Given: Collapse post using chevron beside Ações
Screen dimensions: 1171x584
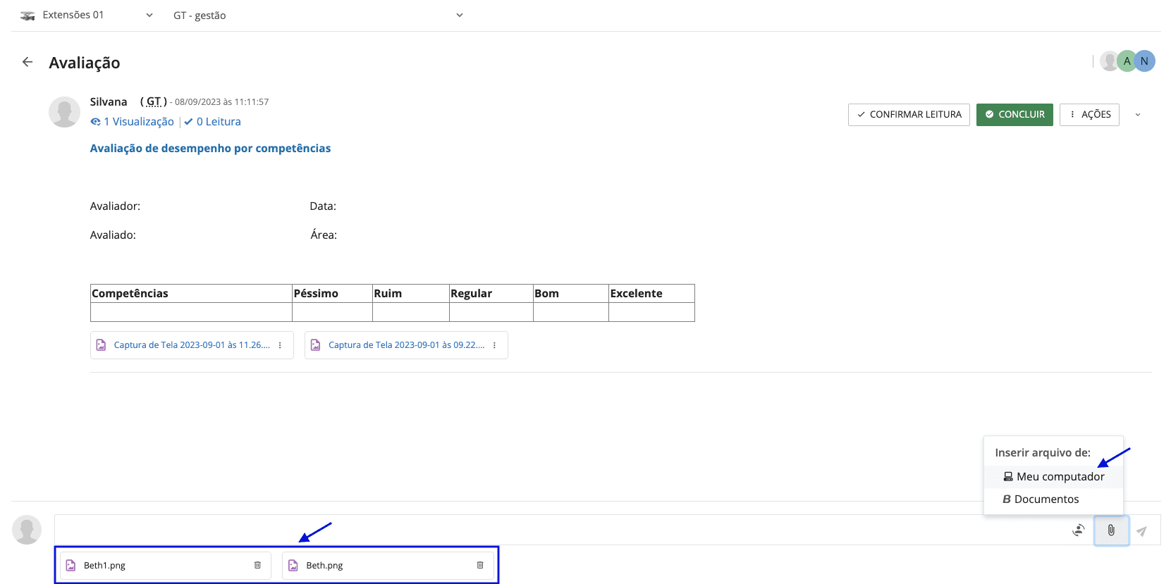Looking at the screenshot, I should pyautogui.click(x=1138, y=115).
